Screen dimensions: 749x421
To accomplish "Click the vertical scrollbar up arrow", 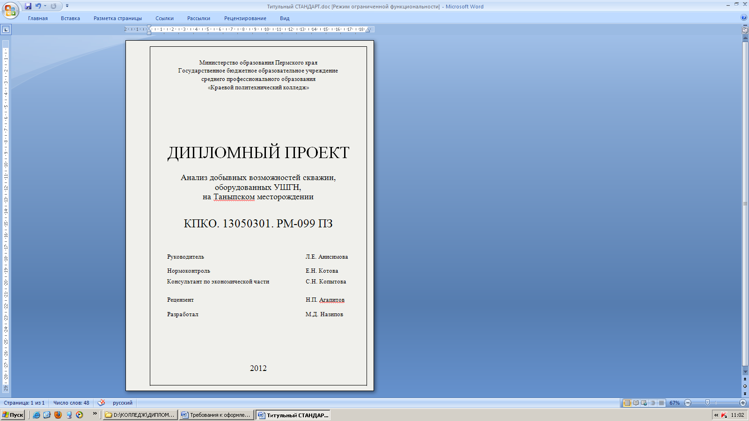I will [x=745, y=38].
